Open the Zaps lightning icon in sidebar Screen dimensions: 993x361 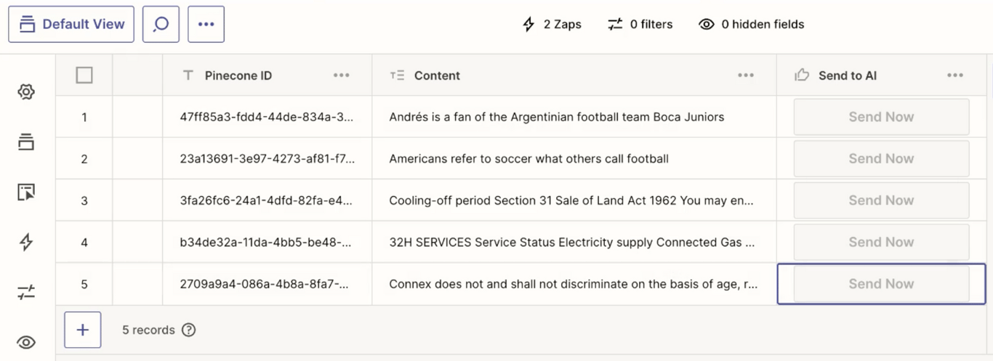[26, 242]
